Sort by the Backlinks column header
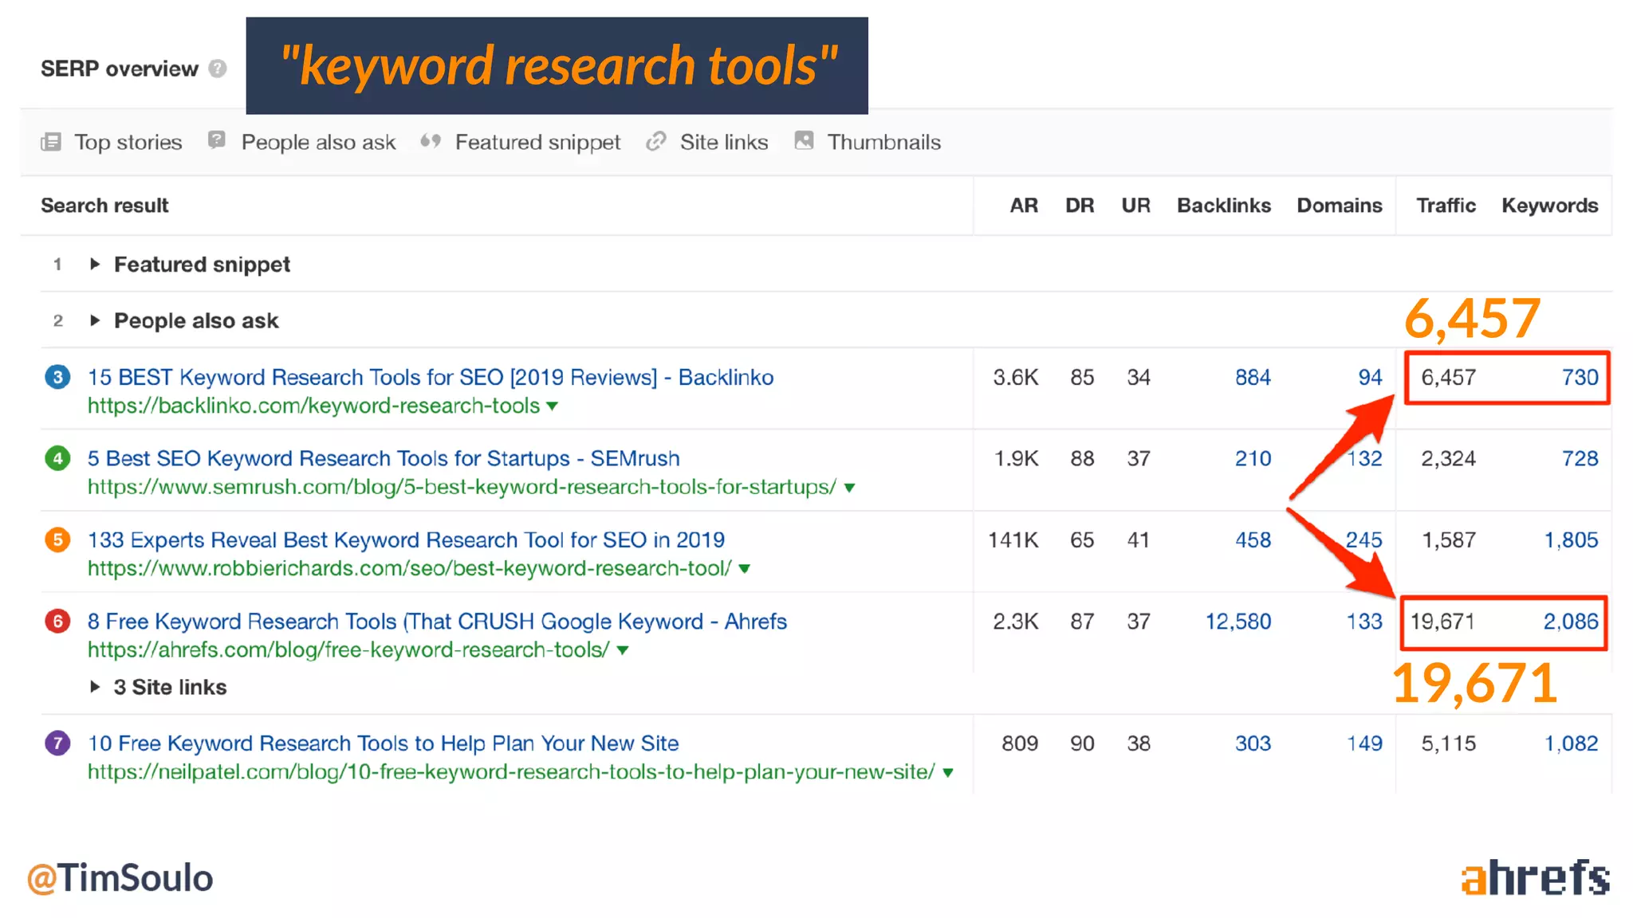 coord(1223,206)
